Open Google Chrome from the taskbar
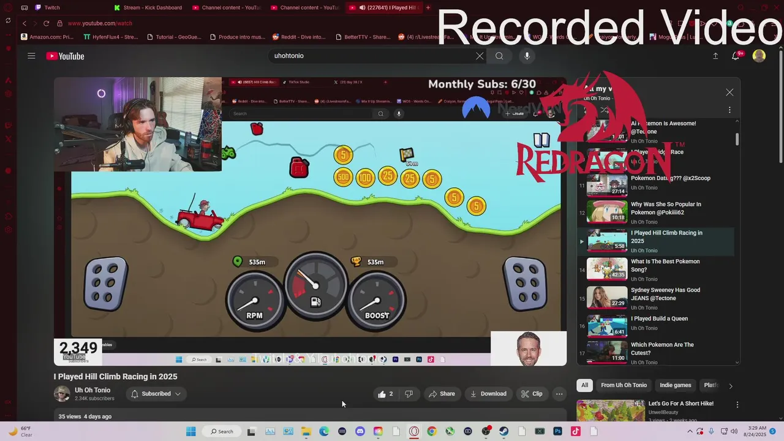Image resolution: width=784 pixels, height=441 pixels. (x=432, y=431)
